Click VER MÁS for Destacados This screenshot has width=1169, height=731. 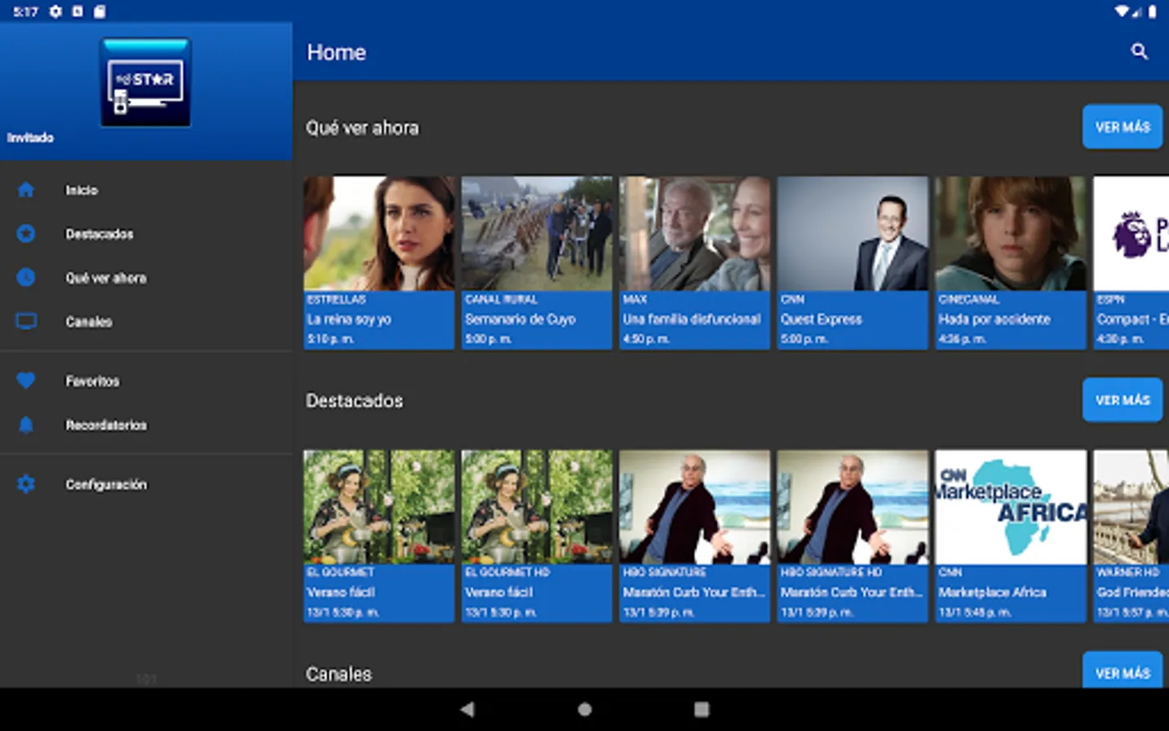pos(1123,400)
